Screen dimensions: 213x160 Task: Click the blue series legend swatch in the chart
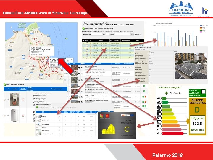click(201, 26)
